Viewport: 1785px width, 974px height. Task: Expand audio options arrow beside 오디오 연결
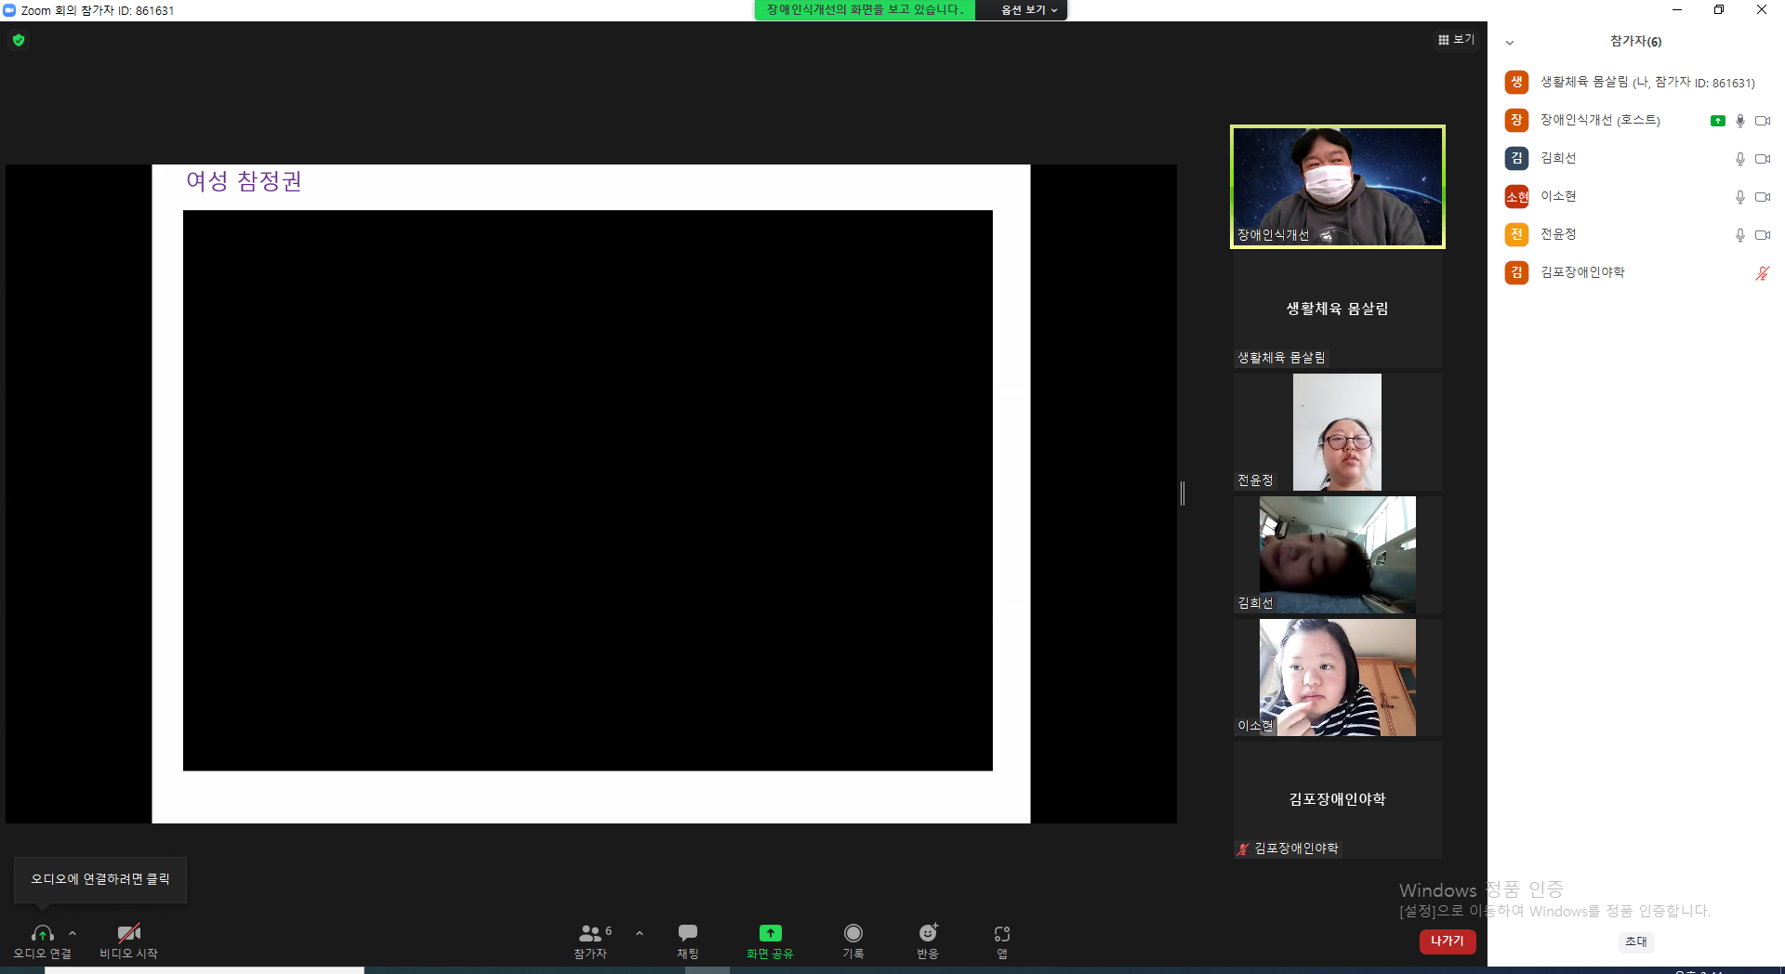(73, 933)
